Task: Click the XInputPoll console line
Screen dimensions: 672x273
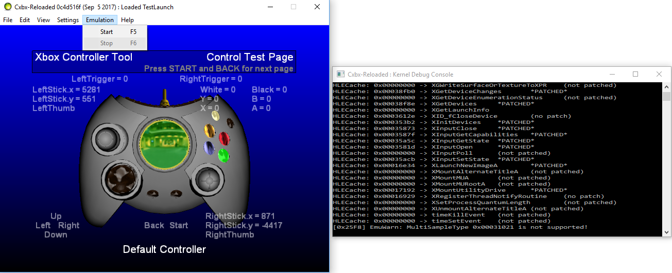Action: [x=442, y=153]
